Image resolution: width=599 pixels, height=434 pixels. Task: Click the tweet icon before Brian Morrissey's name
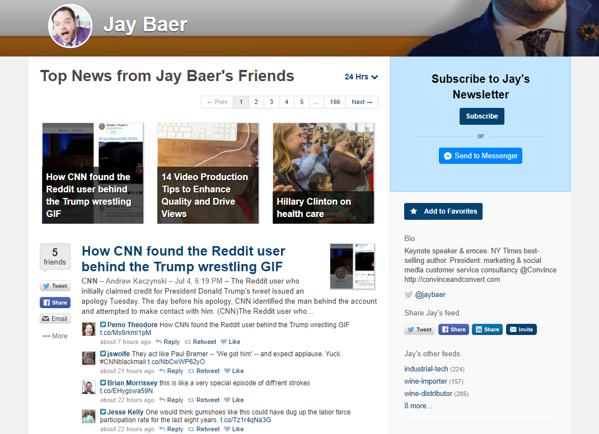103,383
